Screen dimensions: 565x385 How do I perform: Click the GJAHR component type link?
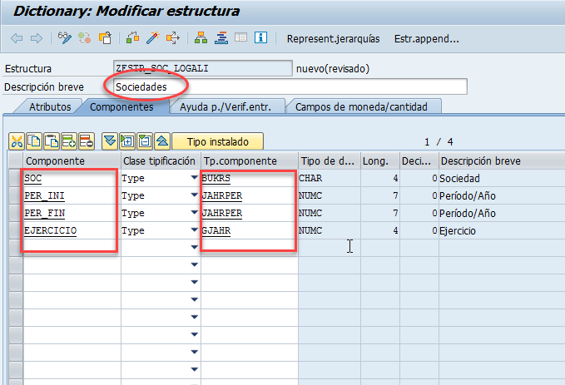click(x=216, y=230)
